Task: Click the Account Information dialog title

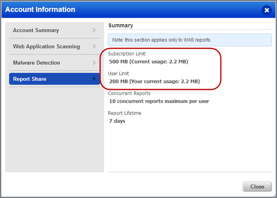Action: click(x=40, y=10)
